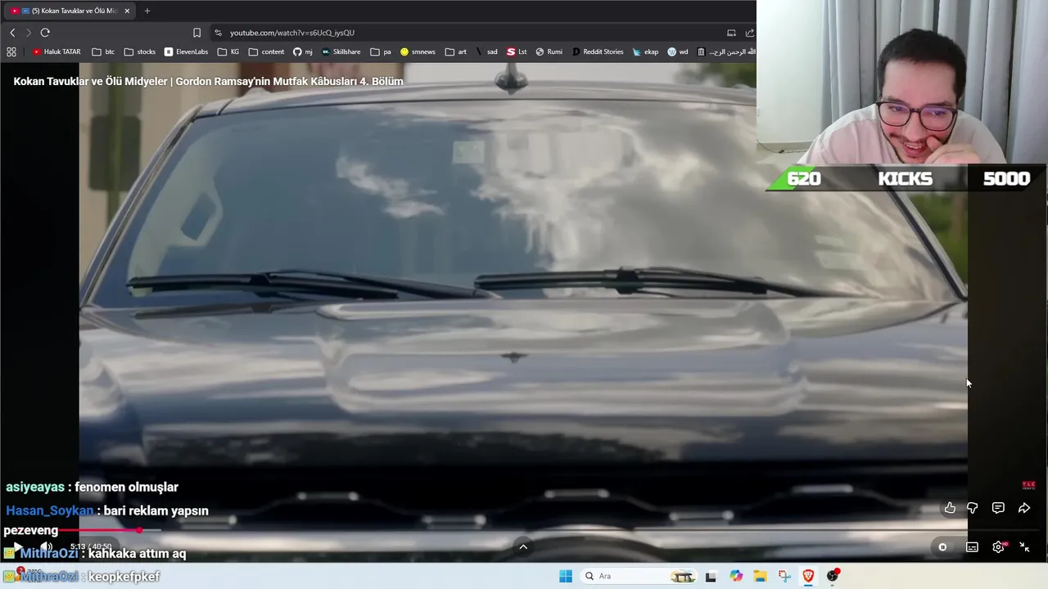Image resolution: width=1048 pixels, height=589 pixels.
Task: Open the Windows Start menu
Action: 566,576
